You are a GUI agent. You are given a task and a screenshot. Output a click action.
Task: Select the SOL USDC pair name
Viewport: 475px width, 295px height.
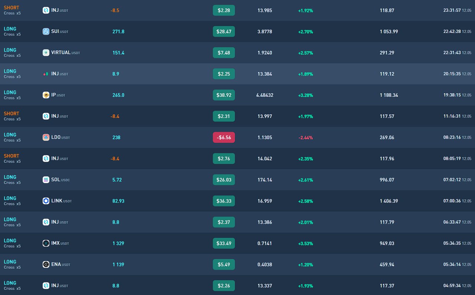tap(60, 180)
